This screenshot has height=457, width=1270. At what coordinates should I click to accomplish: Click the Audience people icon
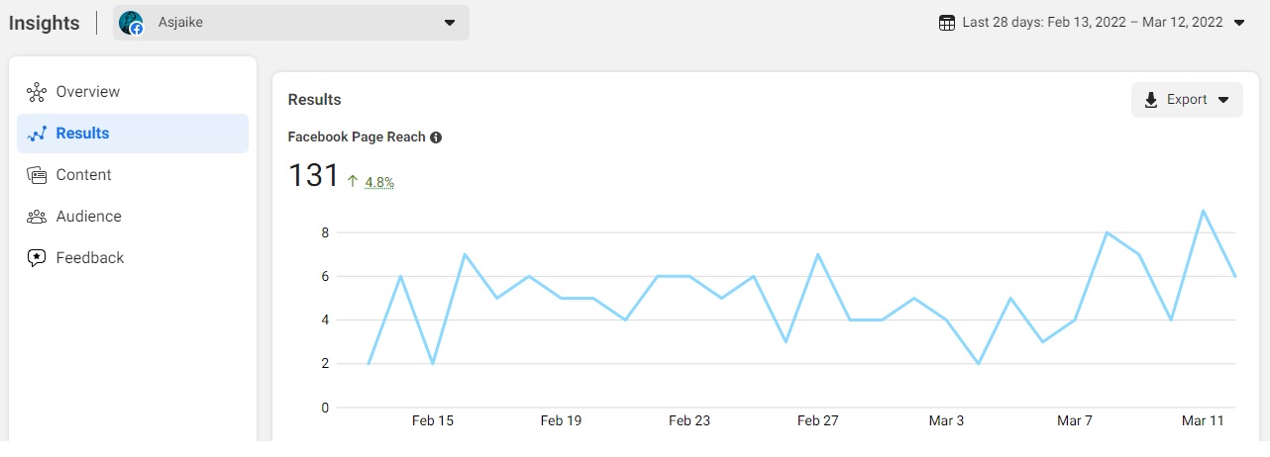point(37,217)
